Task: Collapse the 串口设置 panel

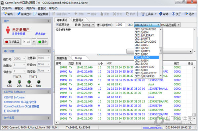Action: point(49,51)
